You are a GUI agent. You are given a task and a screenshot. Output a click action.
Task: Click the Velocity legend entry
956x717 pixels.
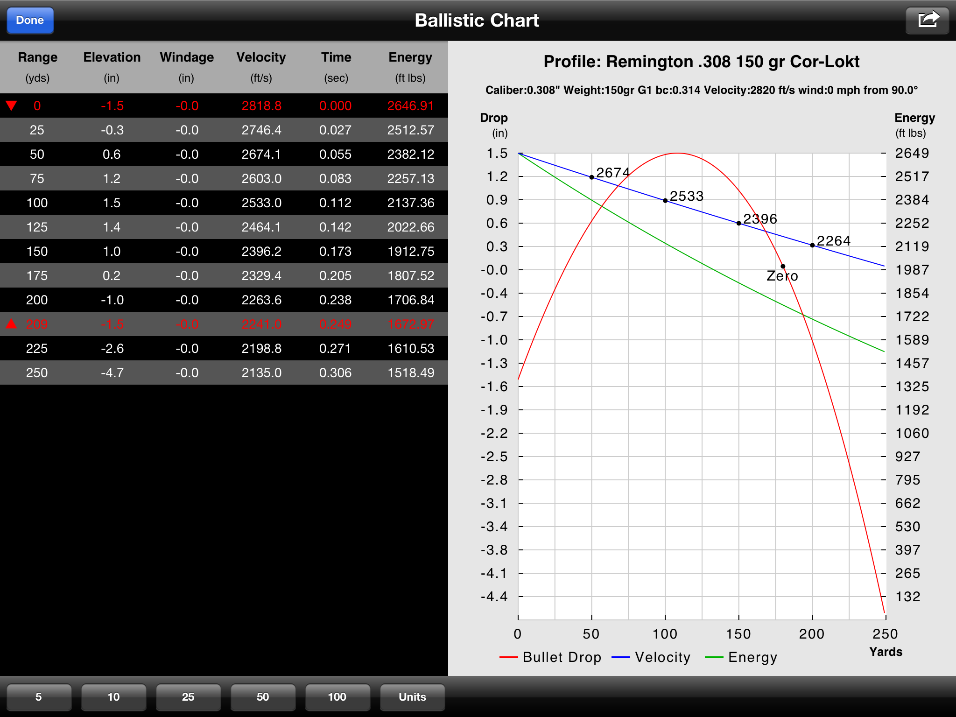pos(651,657)
